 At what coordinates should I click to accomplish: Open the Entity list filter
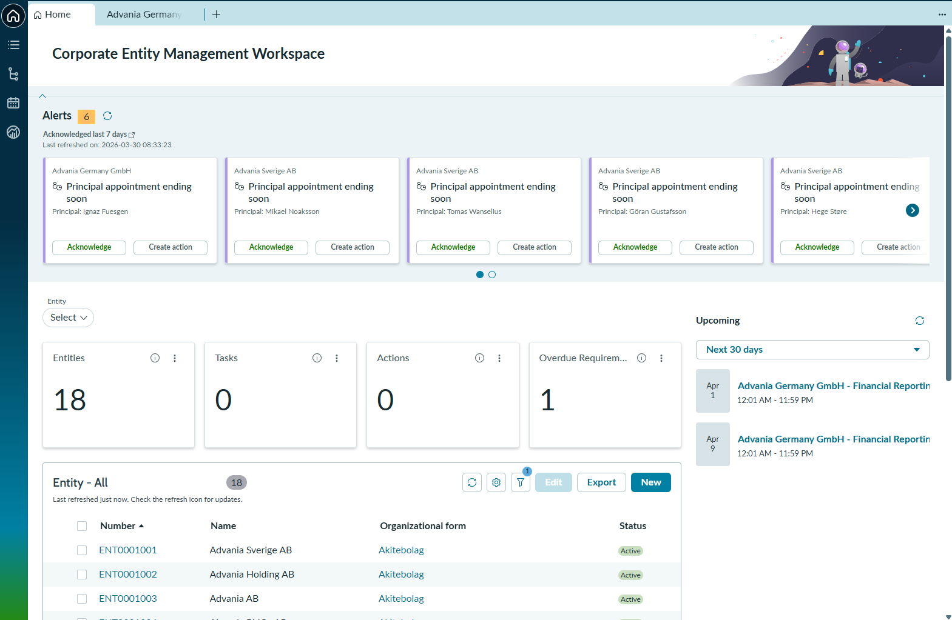point(521,482)
